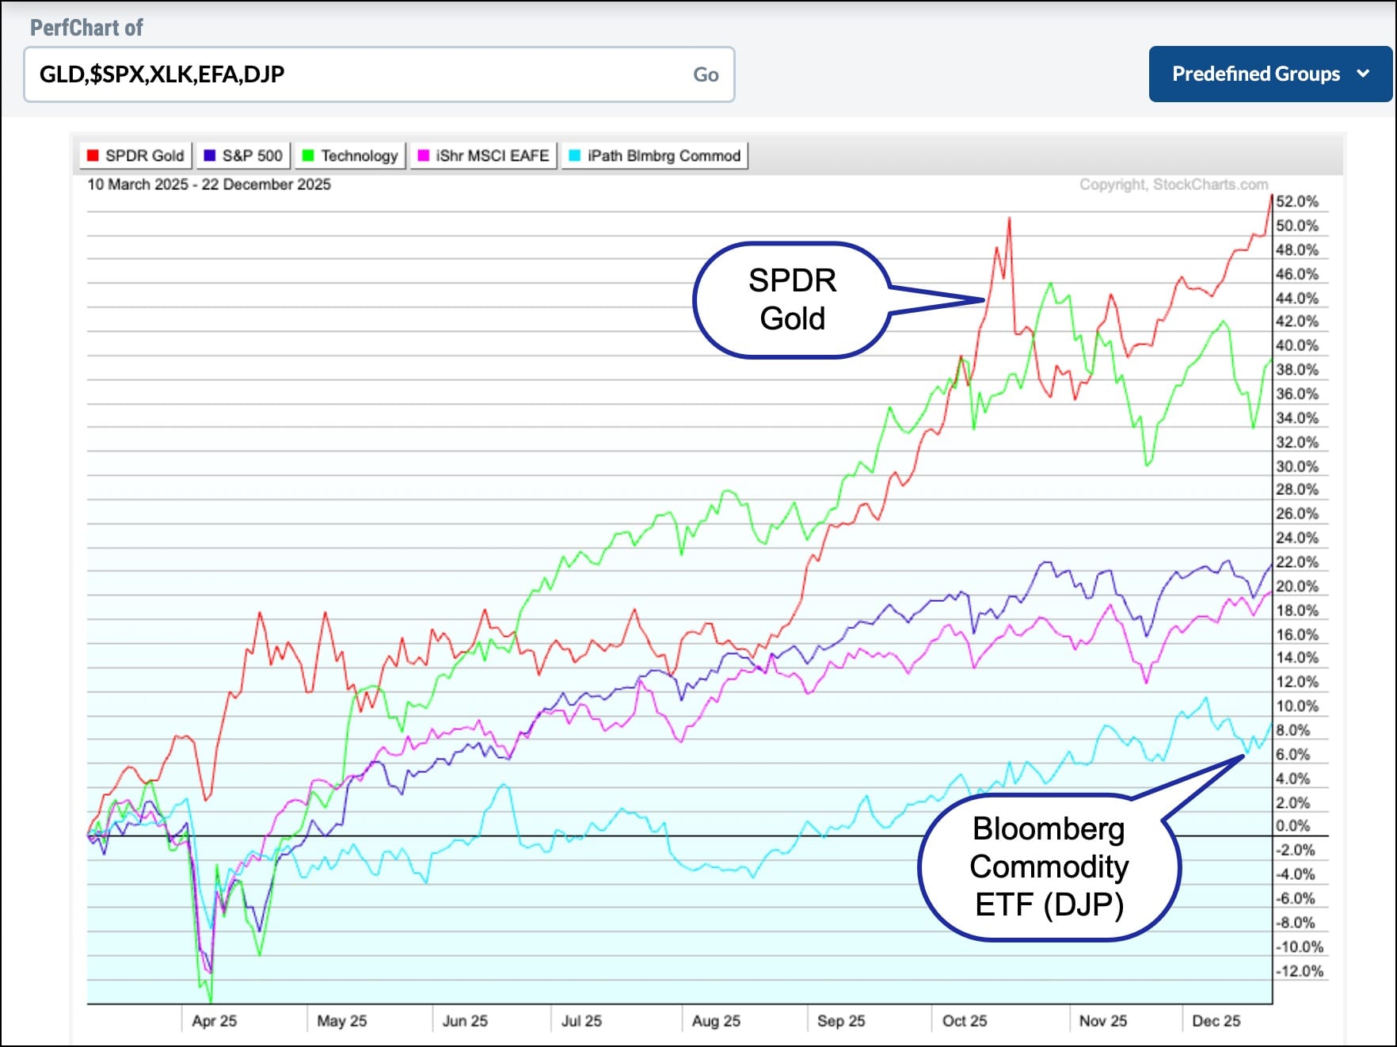
Task: Click the Copyright StockCharts.com text
Action: tap(1173, 185)
